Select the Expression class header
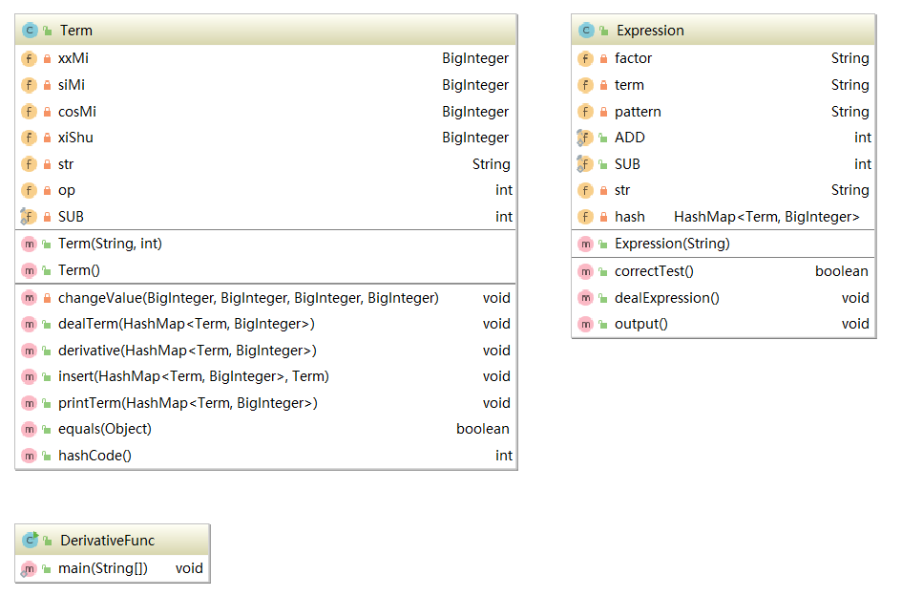Image resolution: width=923 pixels, height=596 pixels. [724, 31]
